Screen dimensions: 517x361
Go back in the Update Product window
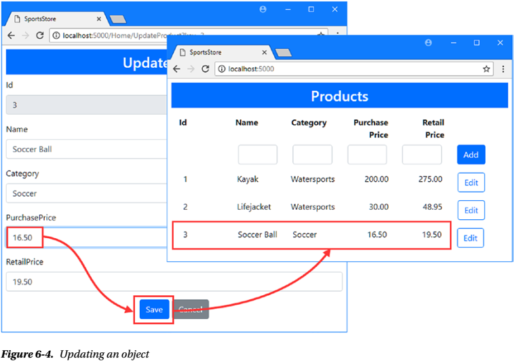[12, 35]
